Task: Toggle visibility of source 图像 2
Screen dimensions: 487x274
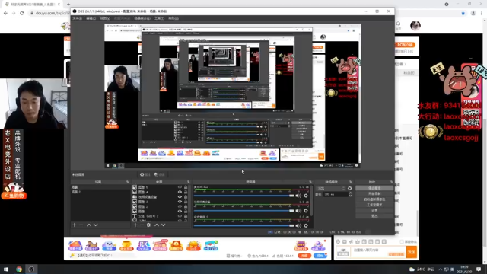Action: coord(180,206)
